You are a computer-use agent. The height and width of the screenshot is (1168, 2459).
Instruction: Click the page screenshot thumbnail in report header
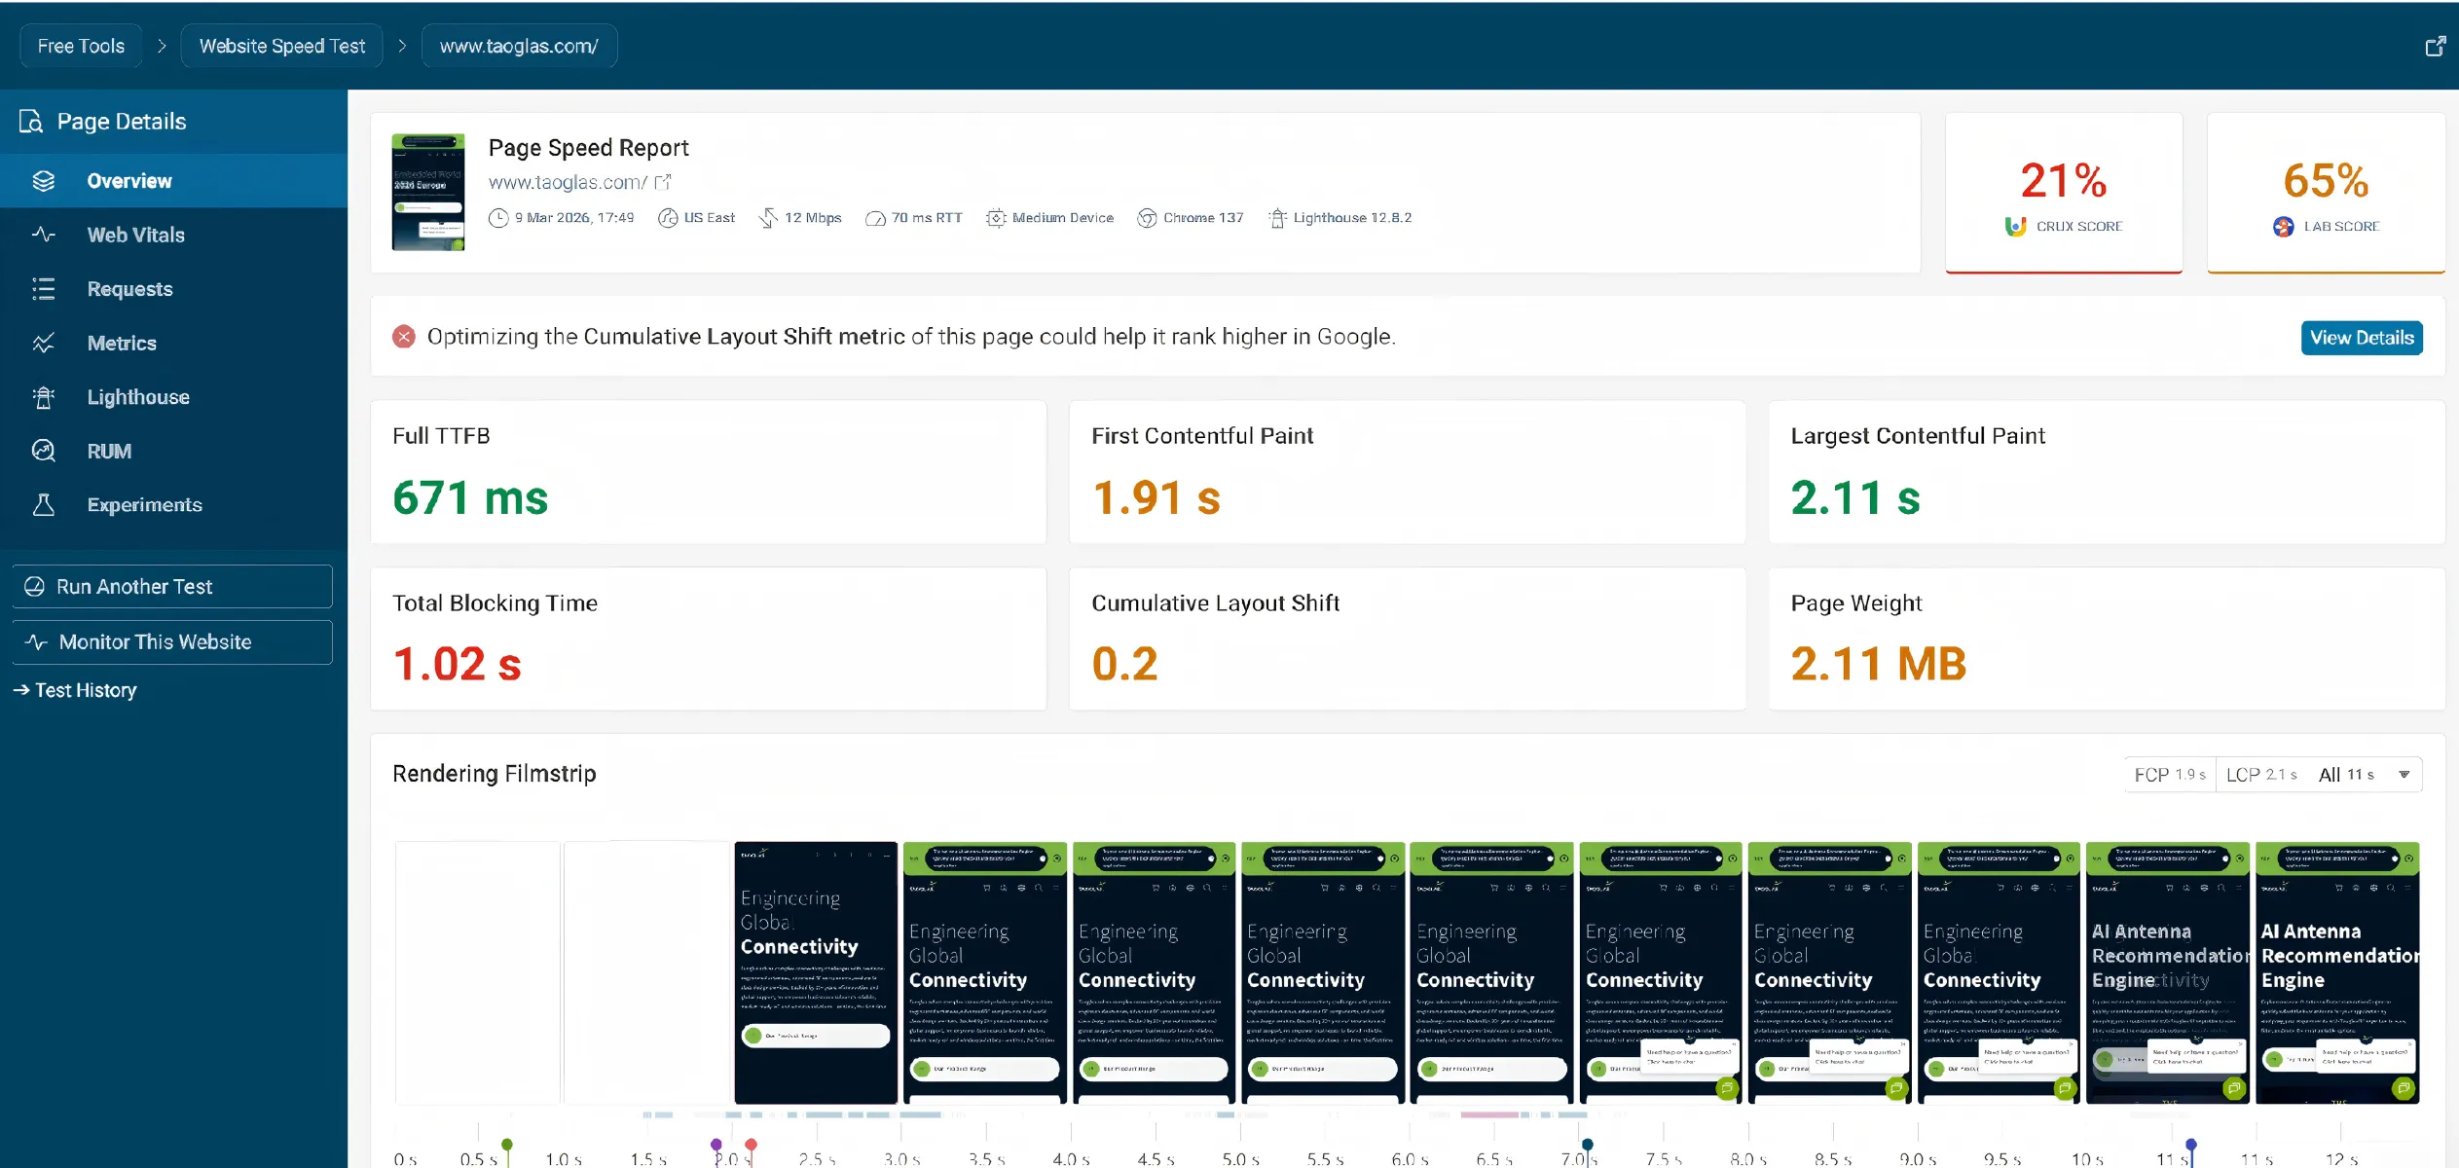click(428, 193)
